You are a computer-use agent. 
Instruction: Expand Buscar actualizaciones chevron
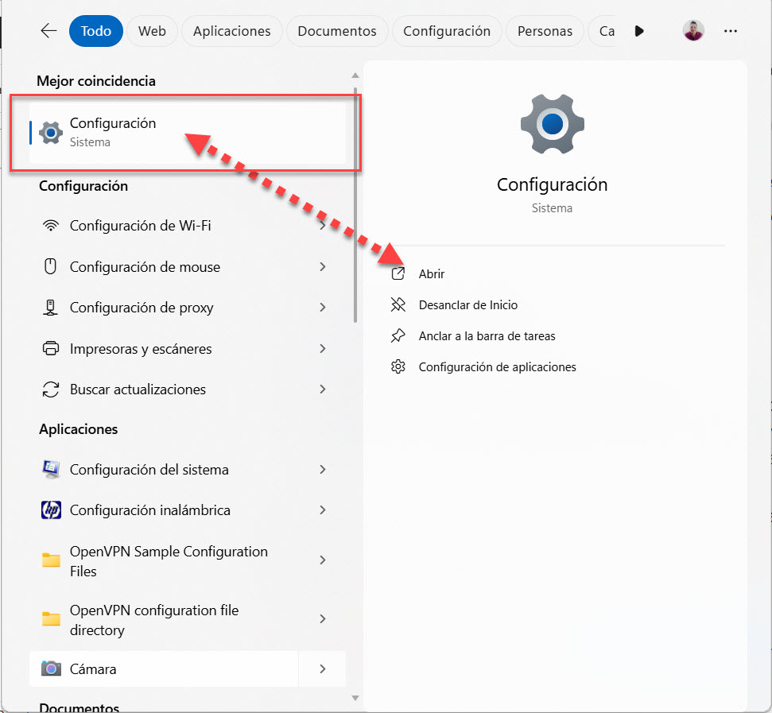coord(323,389)
